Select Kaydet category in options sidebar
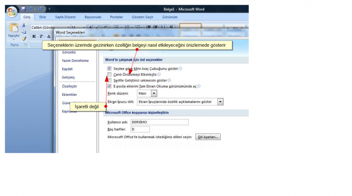 pos(67,69)
